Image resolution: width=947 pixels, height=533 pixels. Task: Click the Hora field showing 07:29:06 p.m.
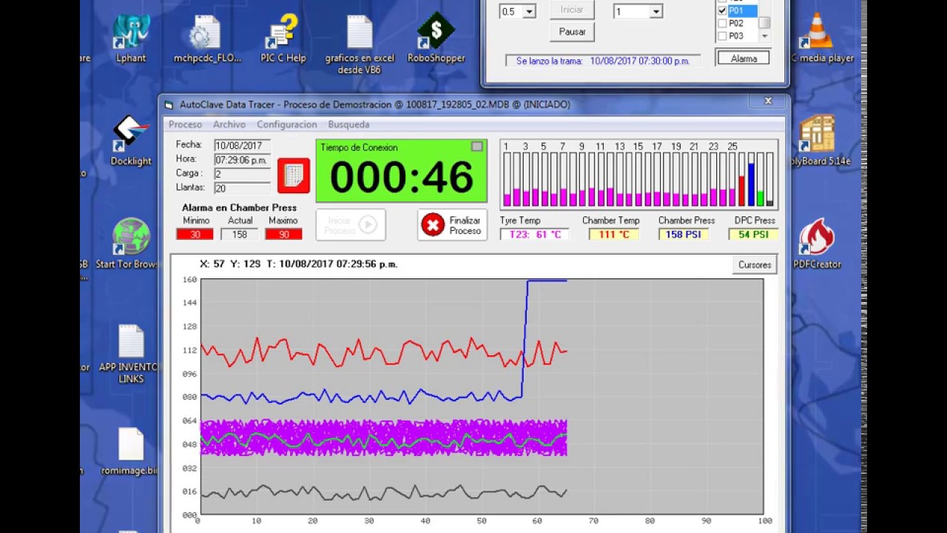pyautogui.click(x=243, y=160)
